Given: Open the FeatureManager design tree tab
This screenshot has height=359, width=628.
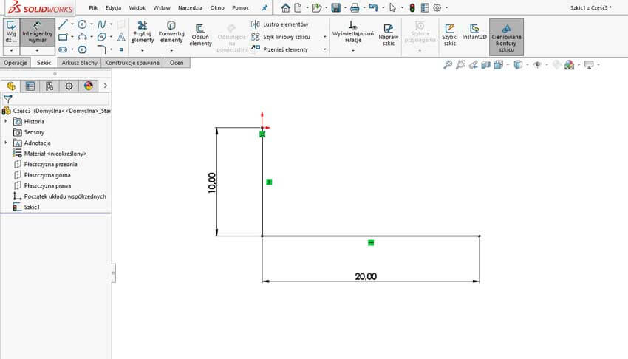Looking at the screenshot, I should (x=11, y=86).
